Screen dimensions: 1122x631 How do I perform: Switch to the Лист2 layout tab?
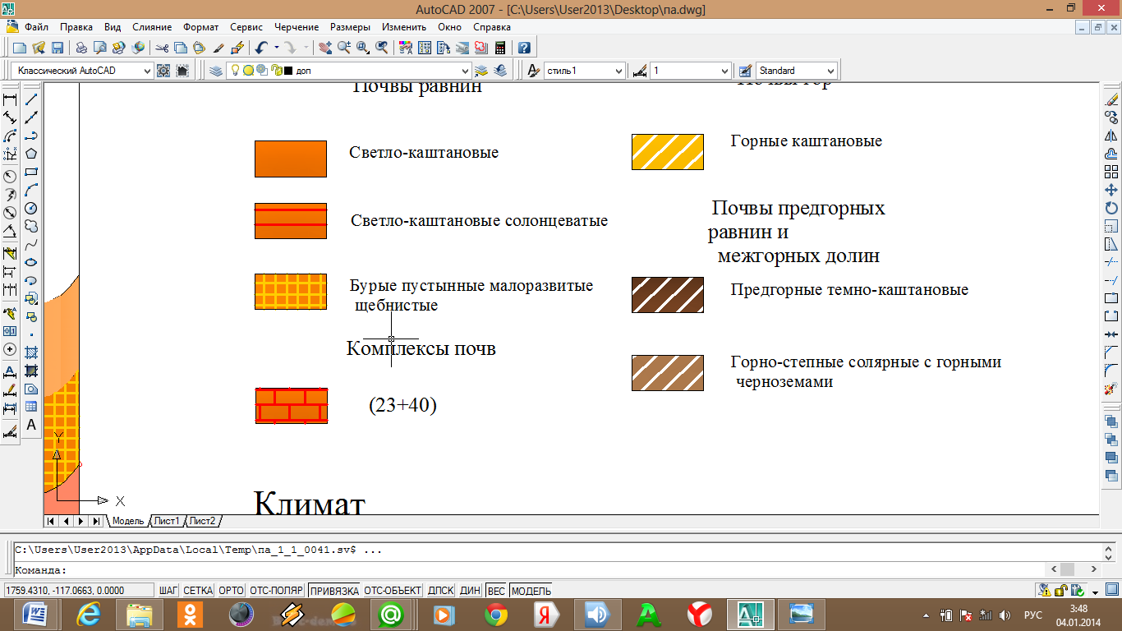click(x=203, y=521)
